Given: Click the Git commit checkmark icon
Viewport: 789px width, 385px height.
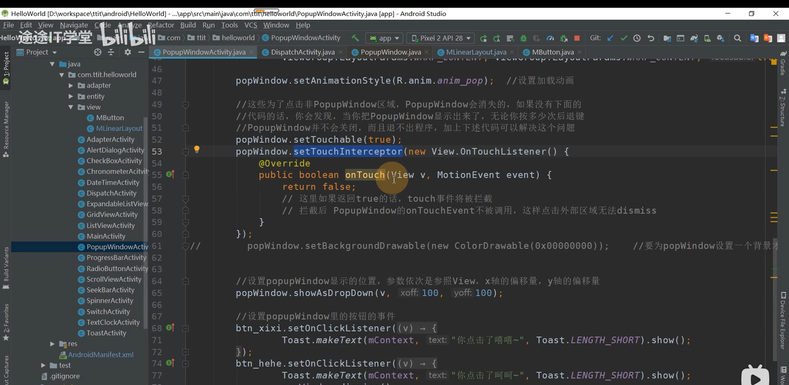Looking at the screenshot, I should tap(624, 38).
